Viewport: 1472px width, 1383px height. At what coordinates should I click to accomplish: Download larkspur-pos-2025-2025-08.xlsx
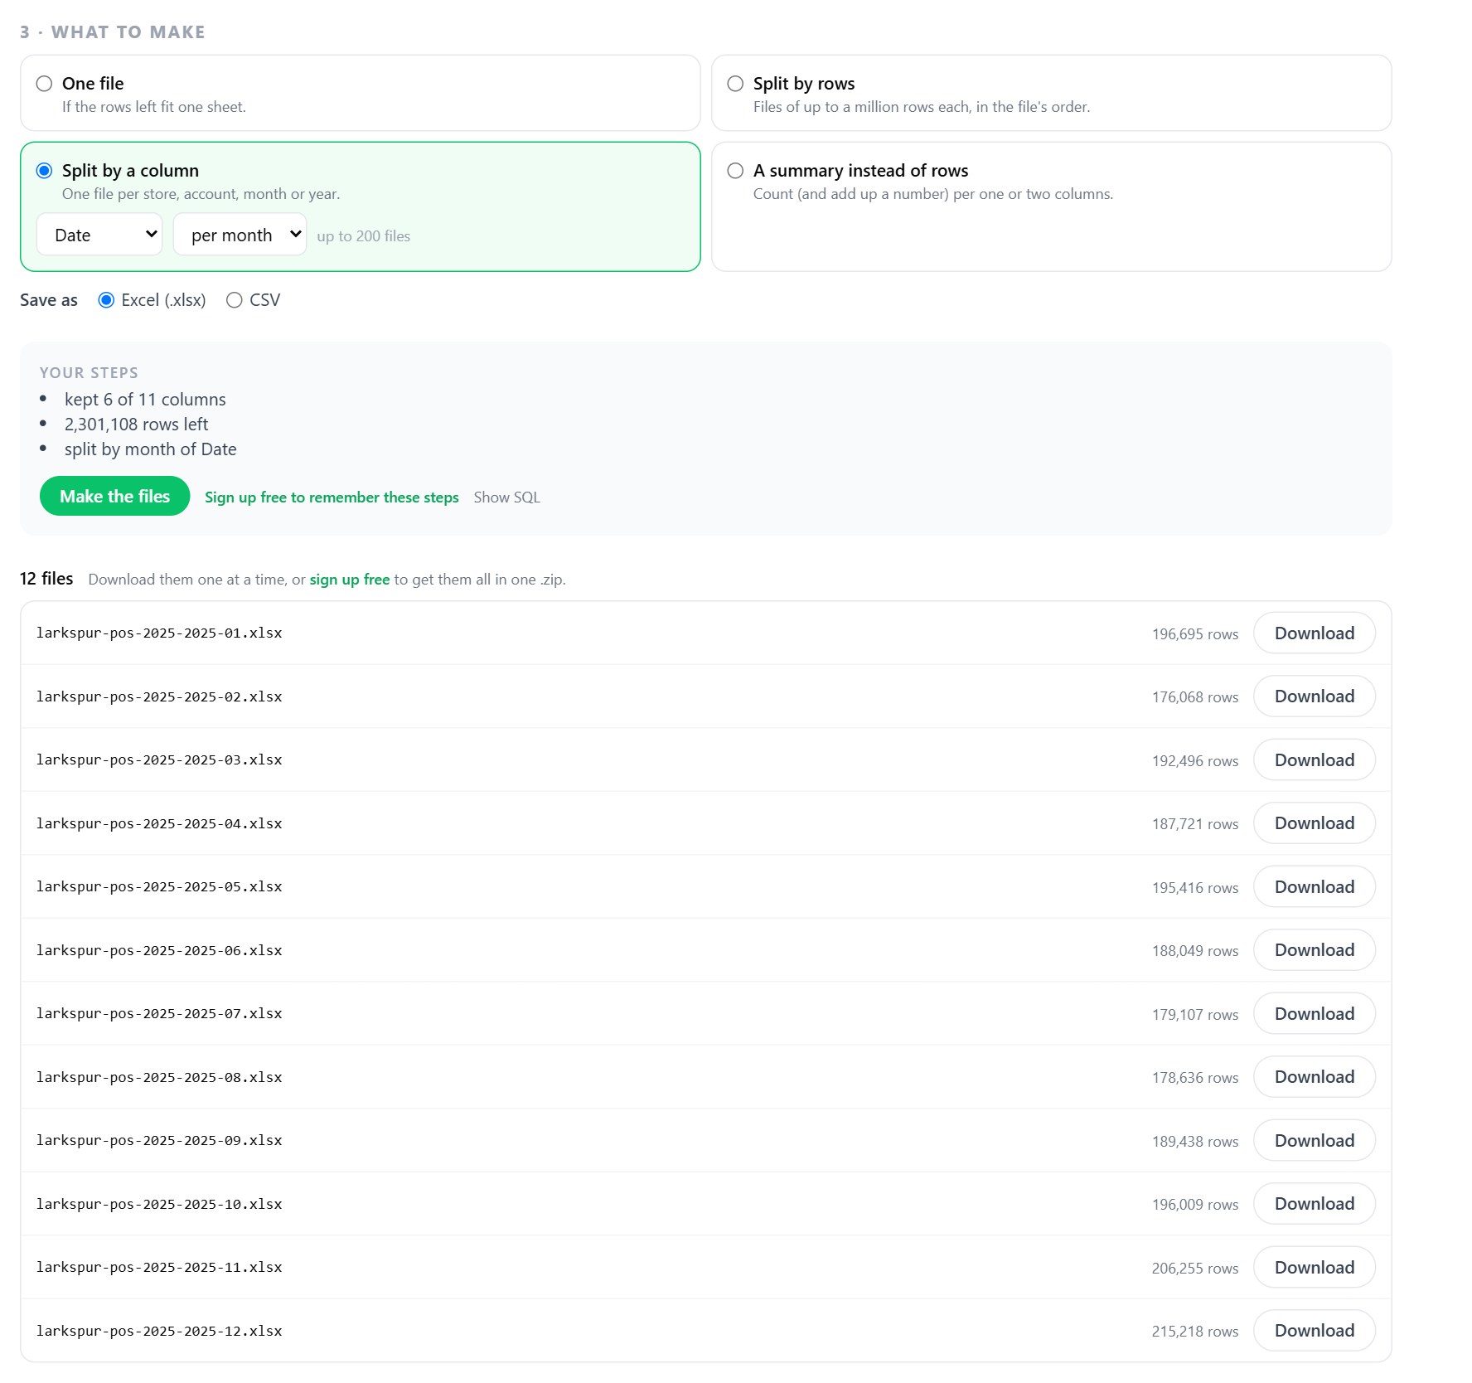1315,1077
